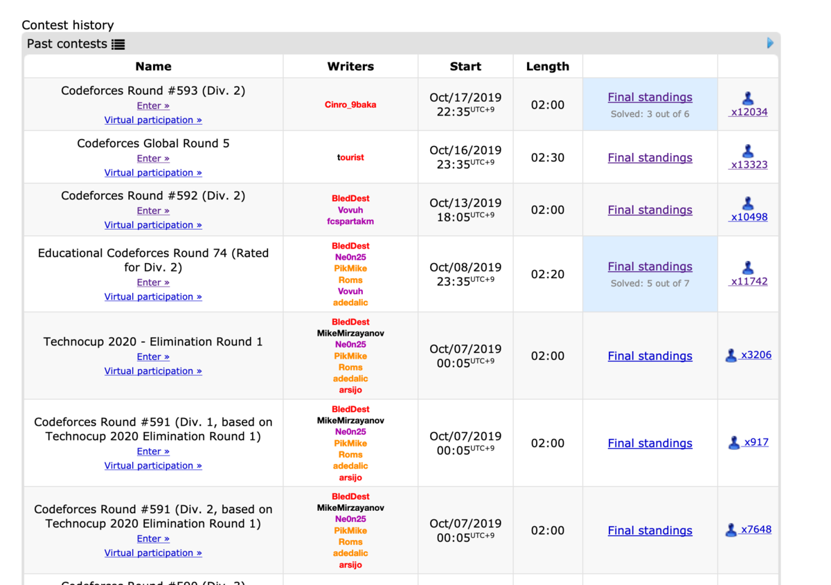The height and width of the screenshot is (585, 831).
Task: Open Final standings for Round #593
Action: (x=650, y=98)
